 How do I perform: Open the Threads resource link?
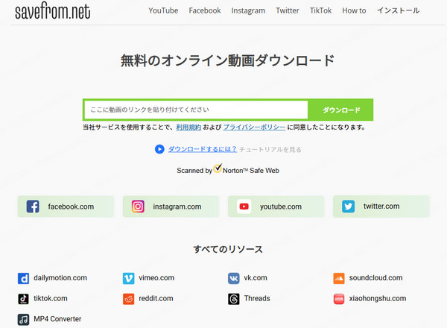(257, 298)
